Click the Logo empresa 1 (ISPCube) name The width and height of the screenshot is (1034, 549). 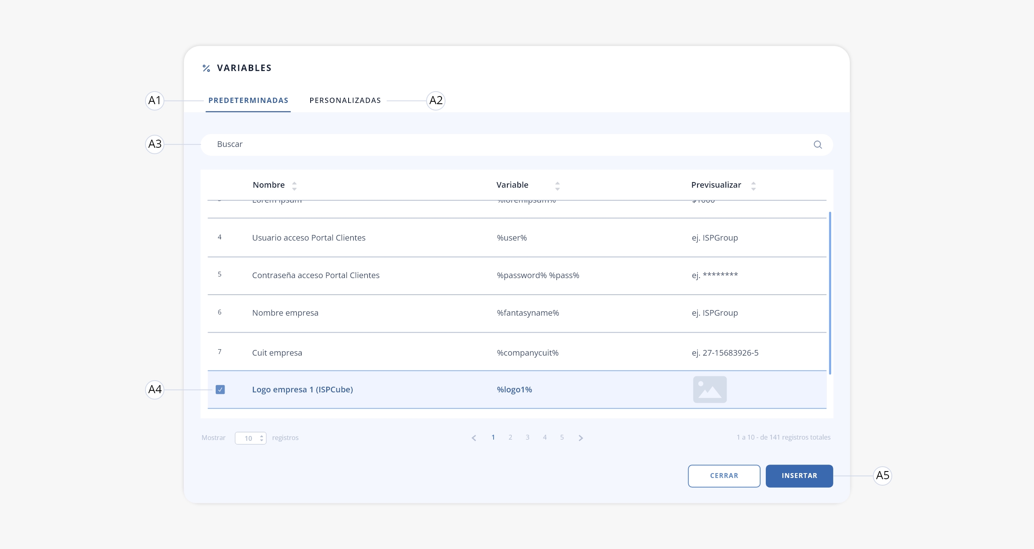point(303,390)
